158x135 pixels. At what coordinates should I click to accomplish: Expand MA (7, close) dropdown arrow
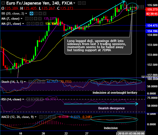[x=22, y=19]
